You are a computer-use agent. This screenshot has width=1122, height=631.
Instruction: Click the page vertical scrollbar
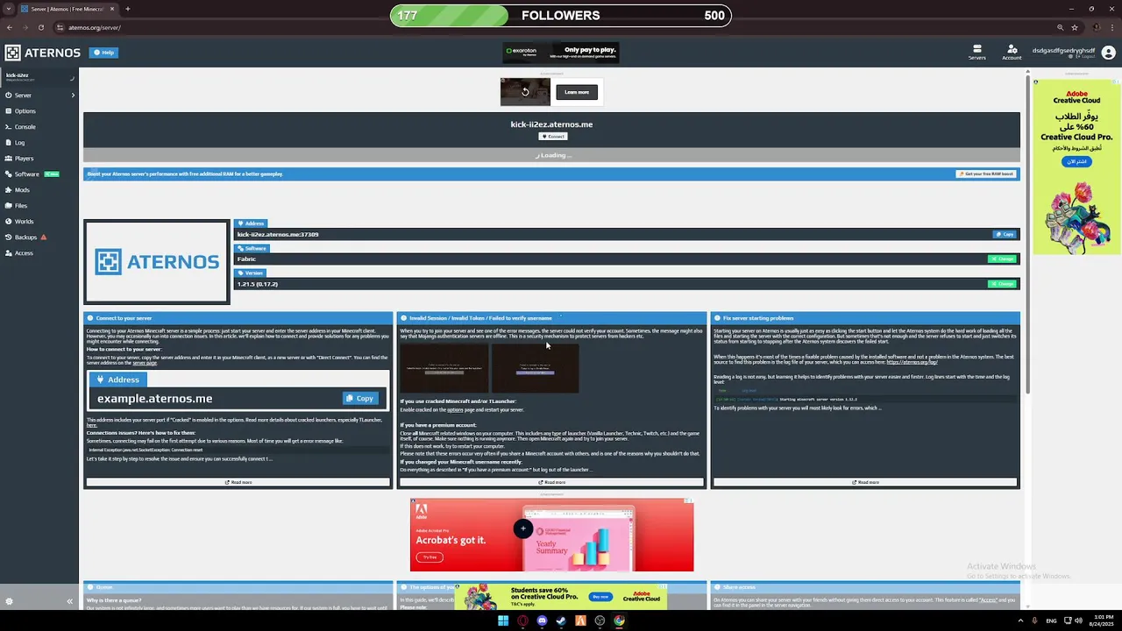pos(1028,232)
